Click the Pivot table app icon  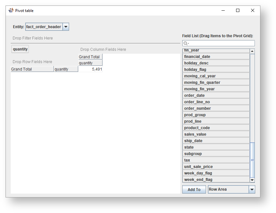click(11, 10)
